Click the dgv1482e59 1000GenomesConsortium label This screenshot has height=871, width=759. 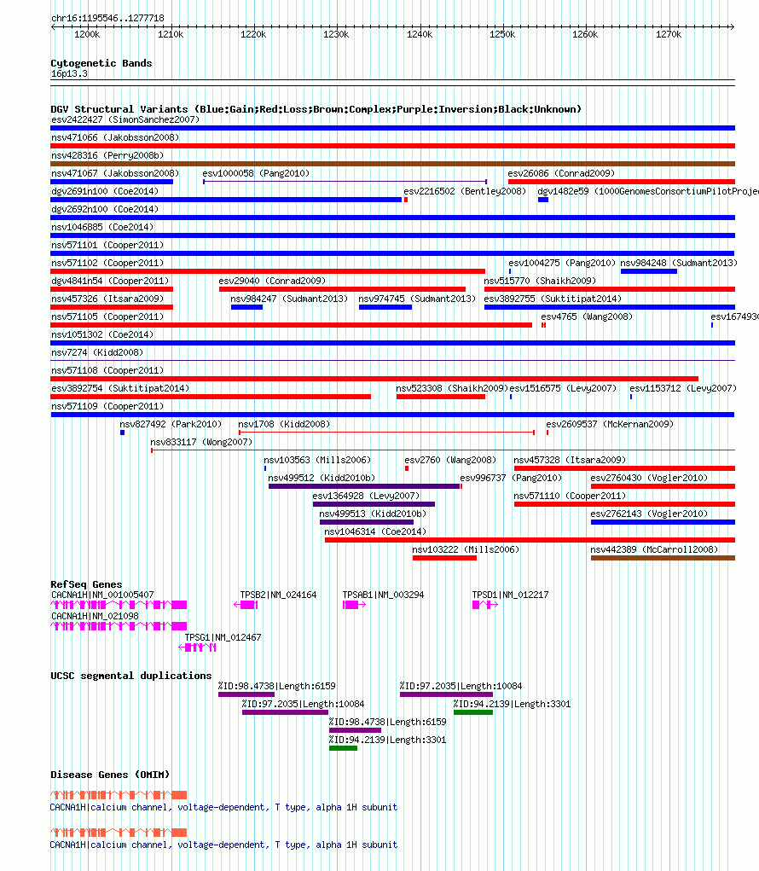pos(648,190)
